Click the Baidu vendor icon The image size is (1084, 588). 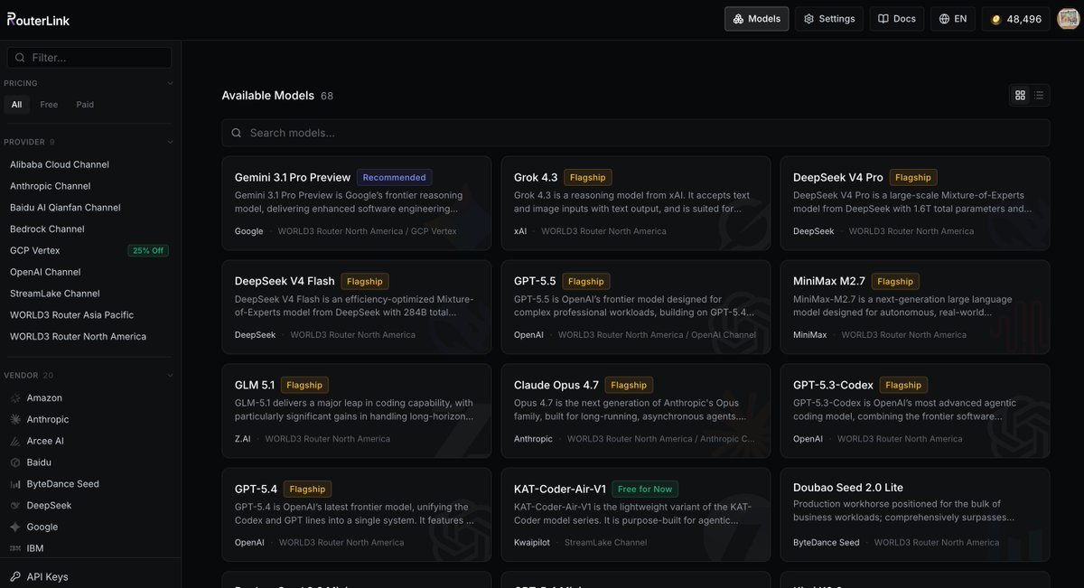(x=15, y=462)
